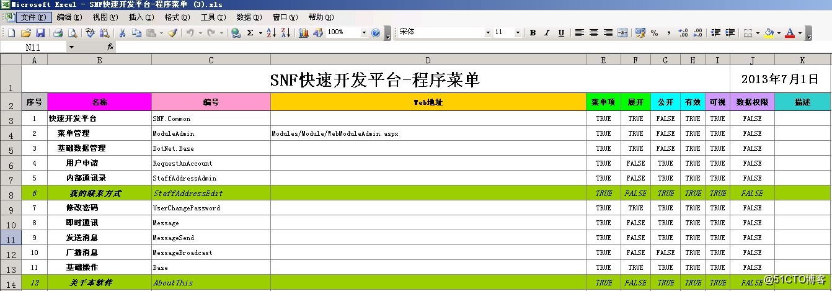
Task: Click the Paste clipboard icon
Action: click(151, 33)
